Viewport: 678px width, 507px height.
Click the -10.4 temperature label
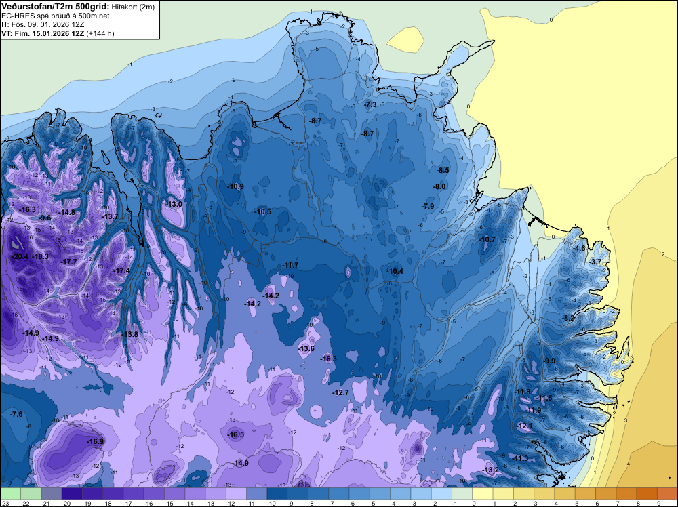pos(395,271)
